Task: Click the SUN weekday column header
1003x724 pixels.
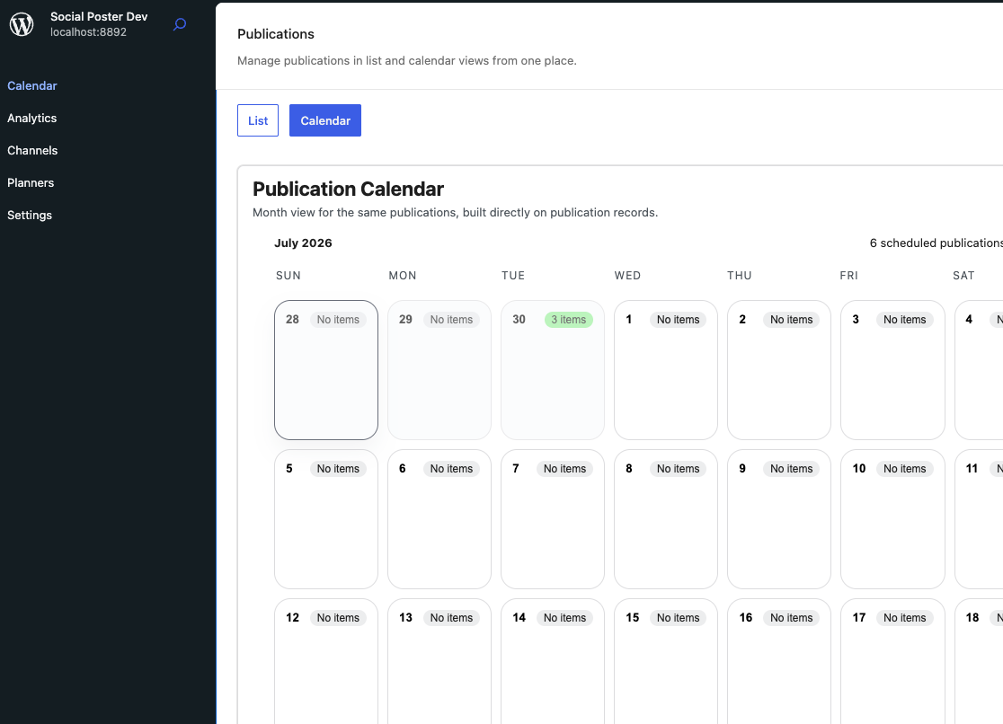Action: click(288, 276)
